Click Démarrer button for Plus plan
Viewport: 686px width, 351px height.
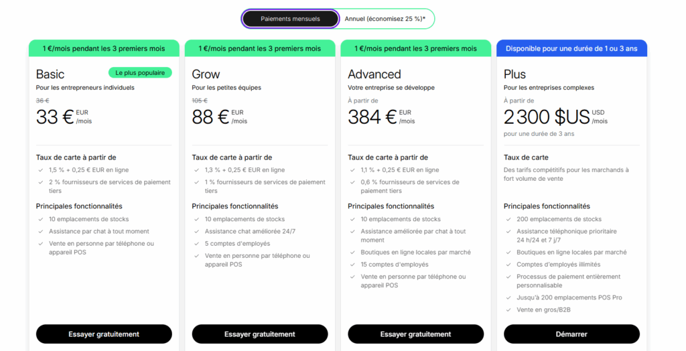(571, 334)
